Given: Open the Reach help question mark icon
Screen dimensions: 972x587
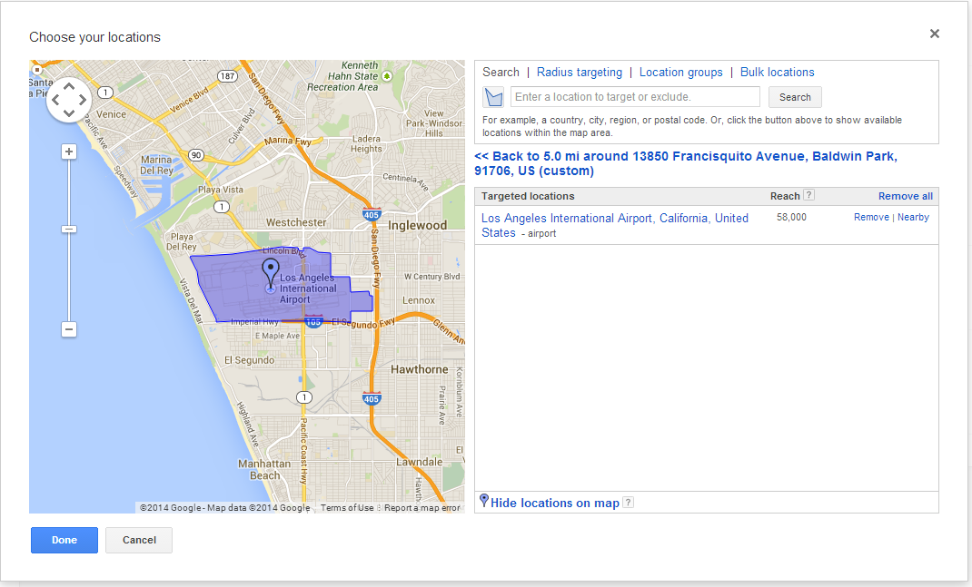Looking at the screenshot, I should click(809, 195).
